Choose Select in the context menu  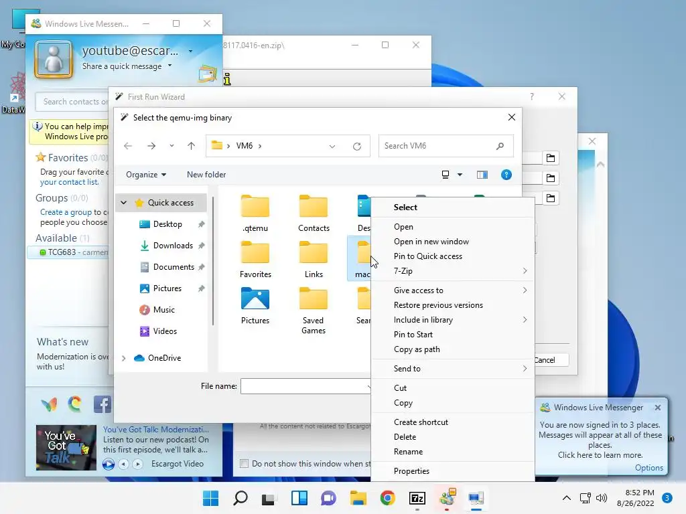point(452,207)
